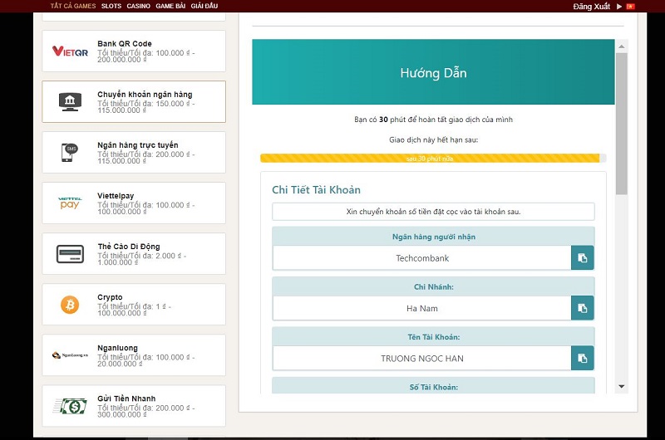This screenshot has height=440, width=665.
Task: Click the bank transfer building icon
Action: (70, 102)
